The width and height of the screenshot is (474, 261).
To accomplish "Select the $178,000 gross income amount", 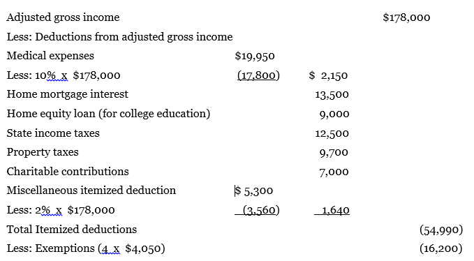I will (406, 17).
